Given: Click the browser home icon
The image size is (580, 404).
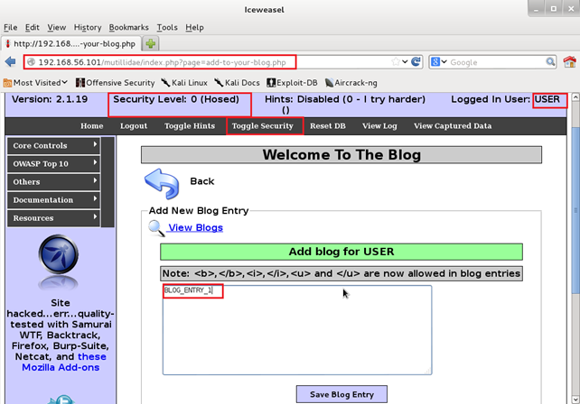Looking at the screenshot, I should click(570, 62).
